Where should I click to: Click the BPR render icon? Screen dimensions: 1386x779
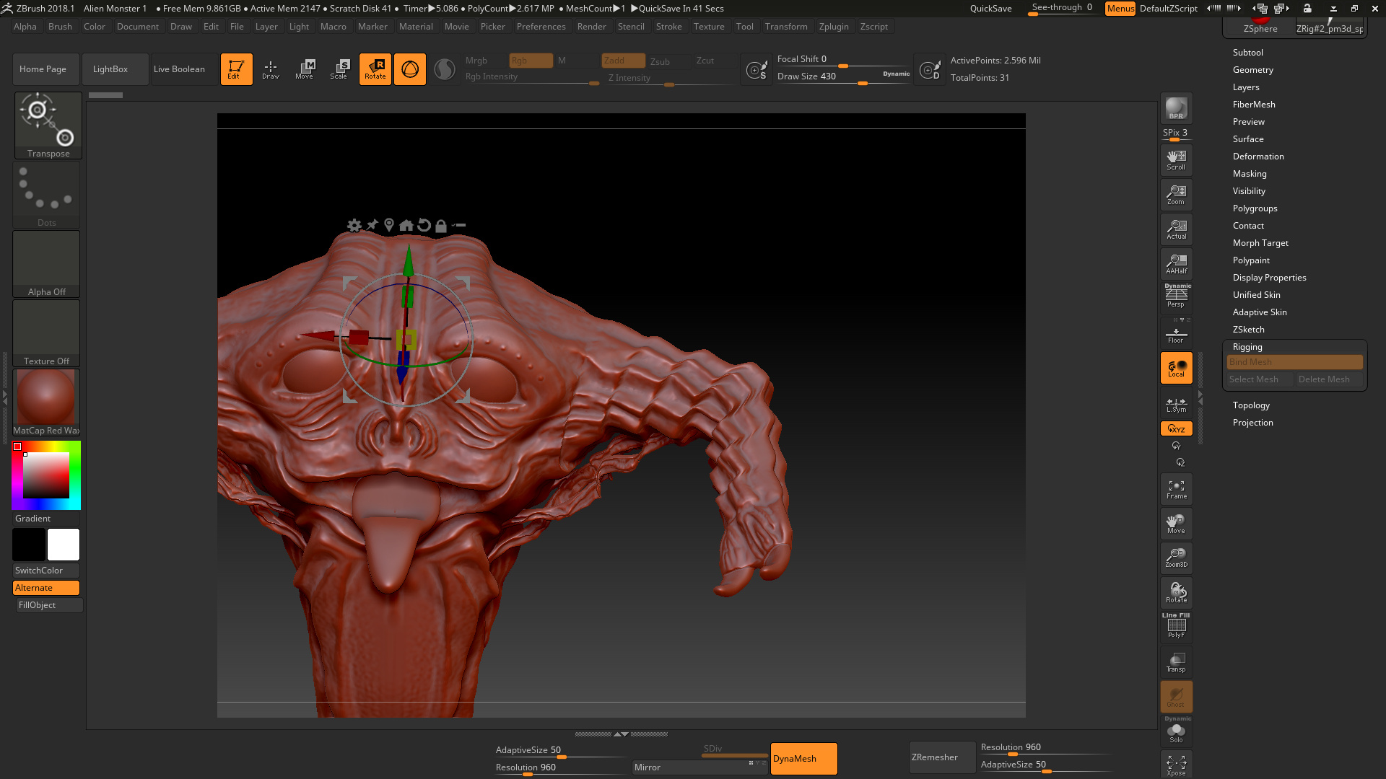click(1176, 108)
